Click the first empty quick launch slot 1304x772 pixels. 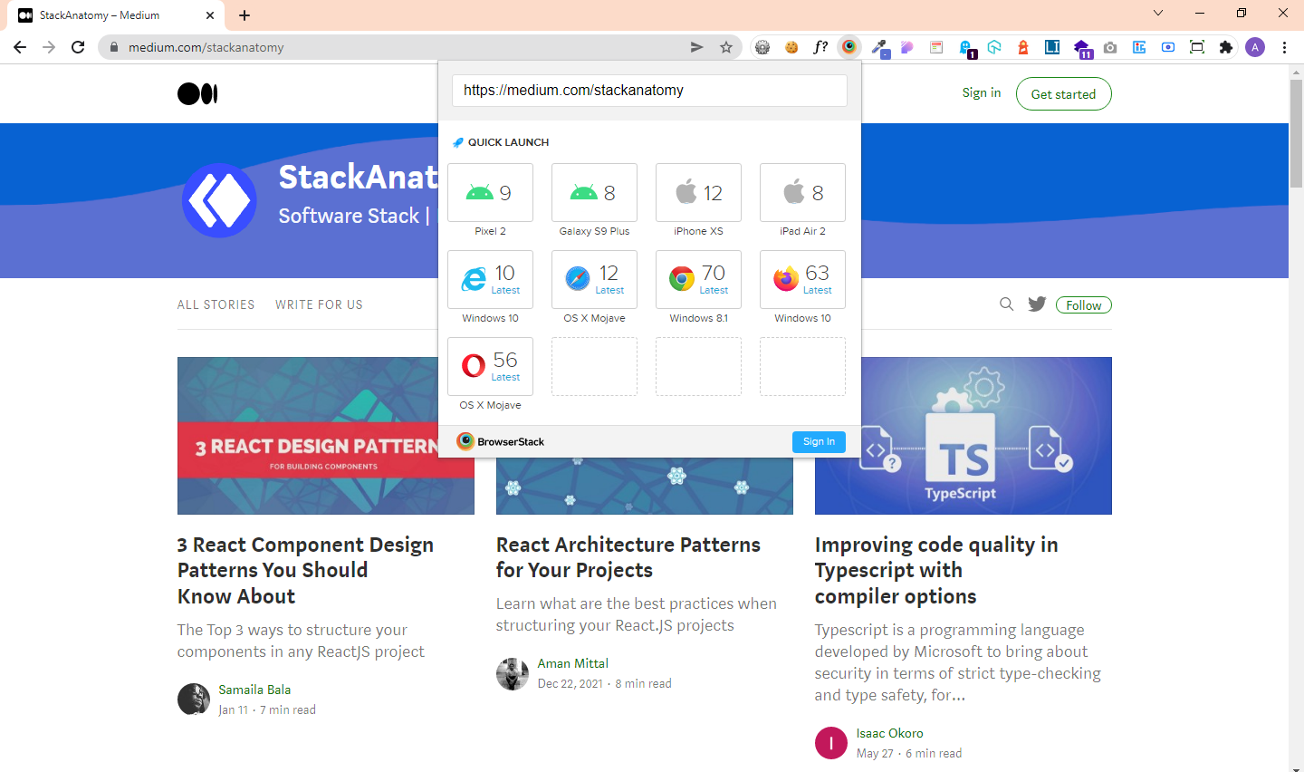pyautogui.click(x=594, y=366)
